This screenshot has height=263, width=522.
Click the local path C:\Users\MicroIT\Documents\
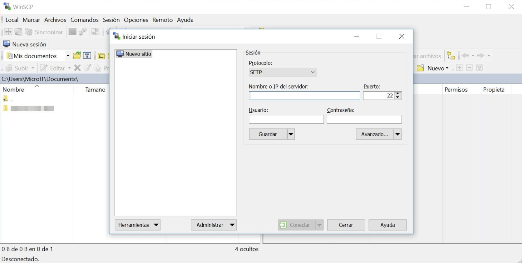pyautogui.click(x=40, y=79)
